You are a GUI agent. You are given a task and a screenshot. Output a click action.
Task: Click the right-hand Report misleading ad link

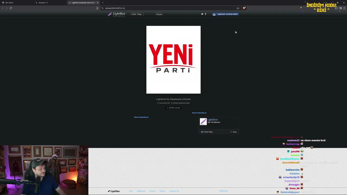click(x=199, y=113)
